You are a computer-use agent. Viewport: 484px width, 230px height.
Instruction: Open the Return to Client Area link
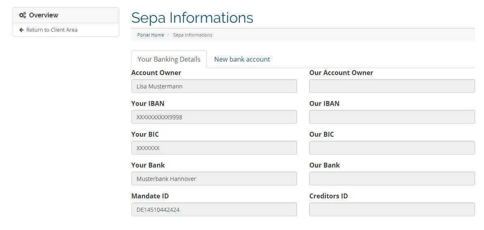[x=52, y=30]
